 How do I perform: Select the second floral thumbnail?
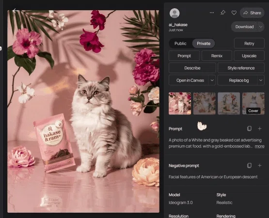tap(205, 103)
